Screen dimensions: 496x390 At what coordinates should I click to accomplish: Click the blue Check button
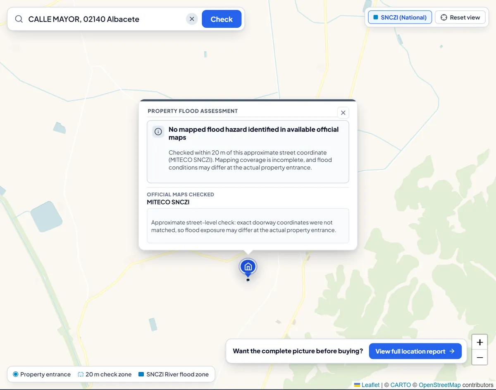(x=222, y=19)
